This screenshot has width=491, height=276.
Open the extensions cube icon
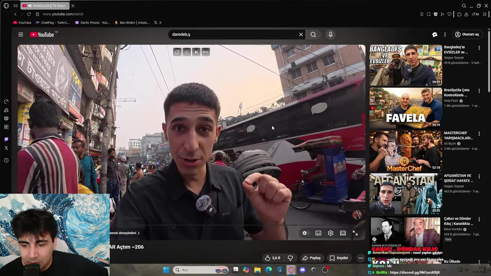click(459, 14)
